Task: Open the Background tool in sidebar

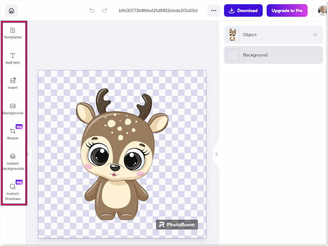Action: coord(13,109)
